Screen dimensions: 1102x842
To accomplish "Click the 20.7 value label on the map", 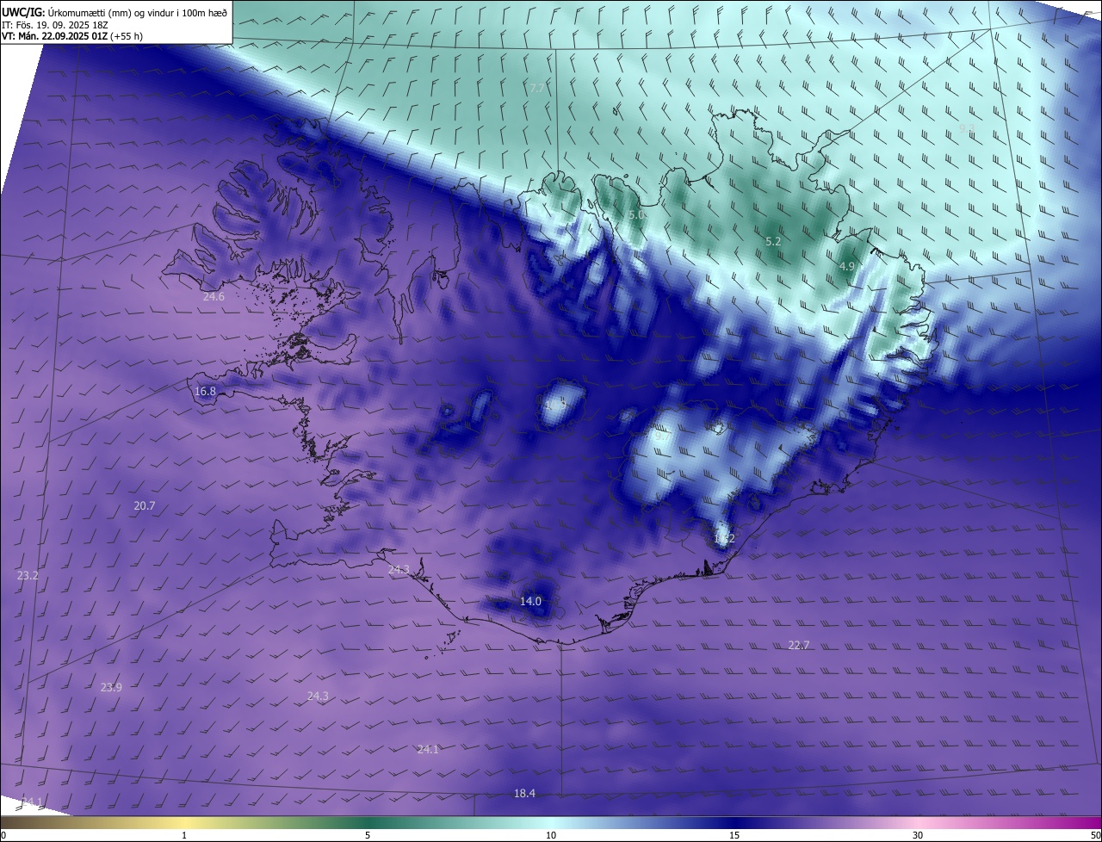I will pyautogui.click(x=145, y=506).
